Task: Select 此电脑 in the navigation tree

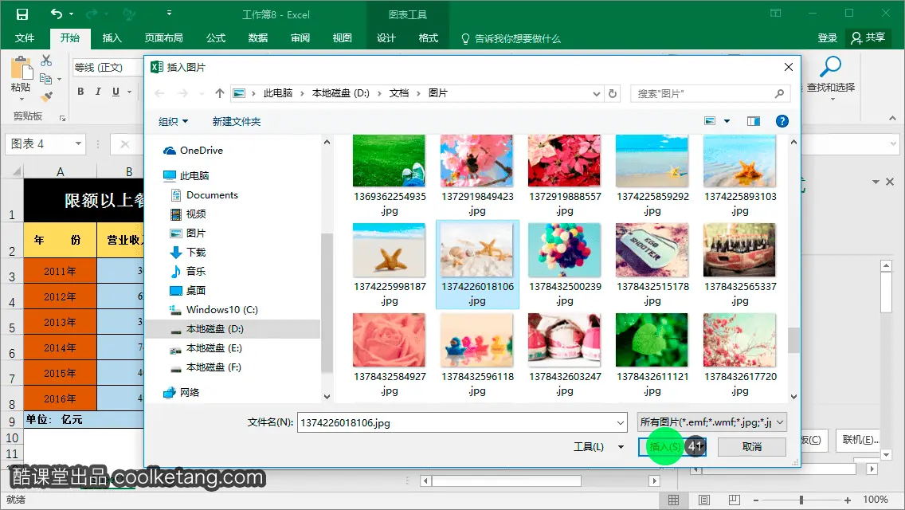Action: point(186,175)
